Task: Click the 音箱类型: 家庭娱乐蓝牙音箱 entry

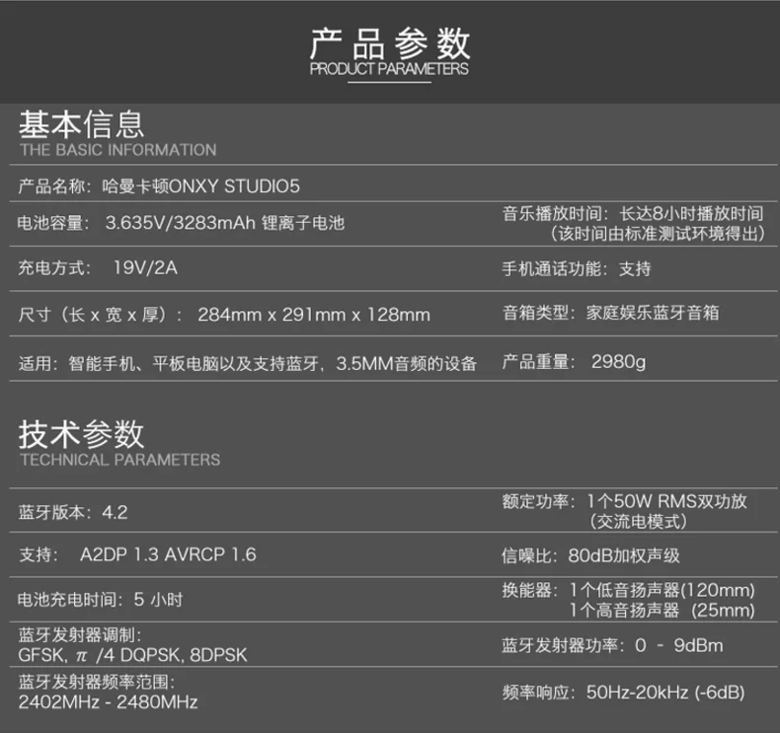Action: pyautogui.click(x=611, y=313)
